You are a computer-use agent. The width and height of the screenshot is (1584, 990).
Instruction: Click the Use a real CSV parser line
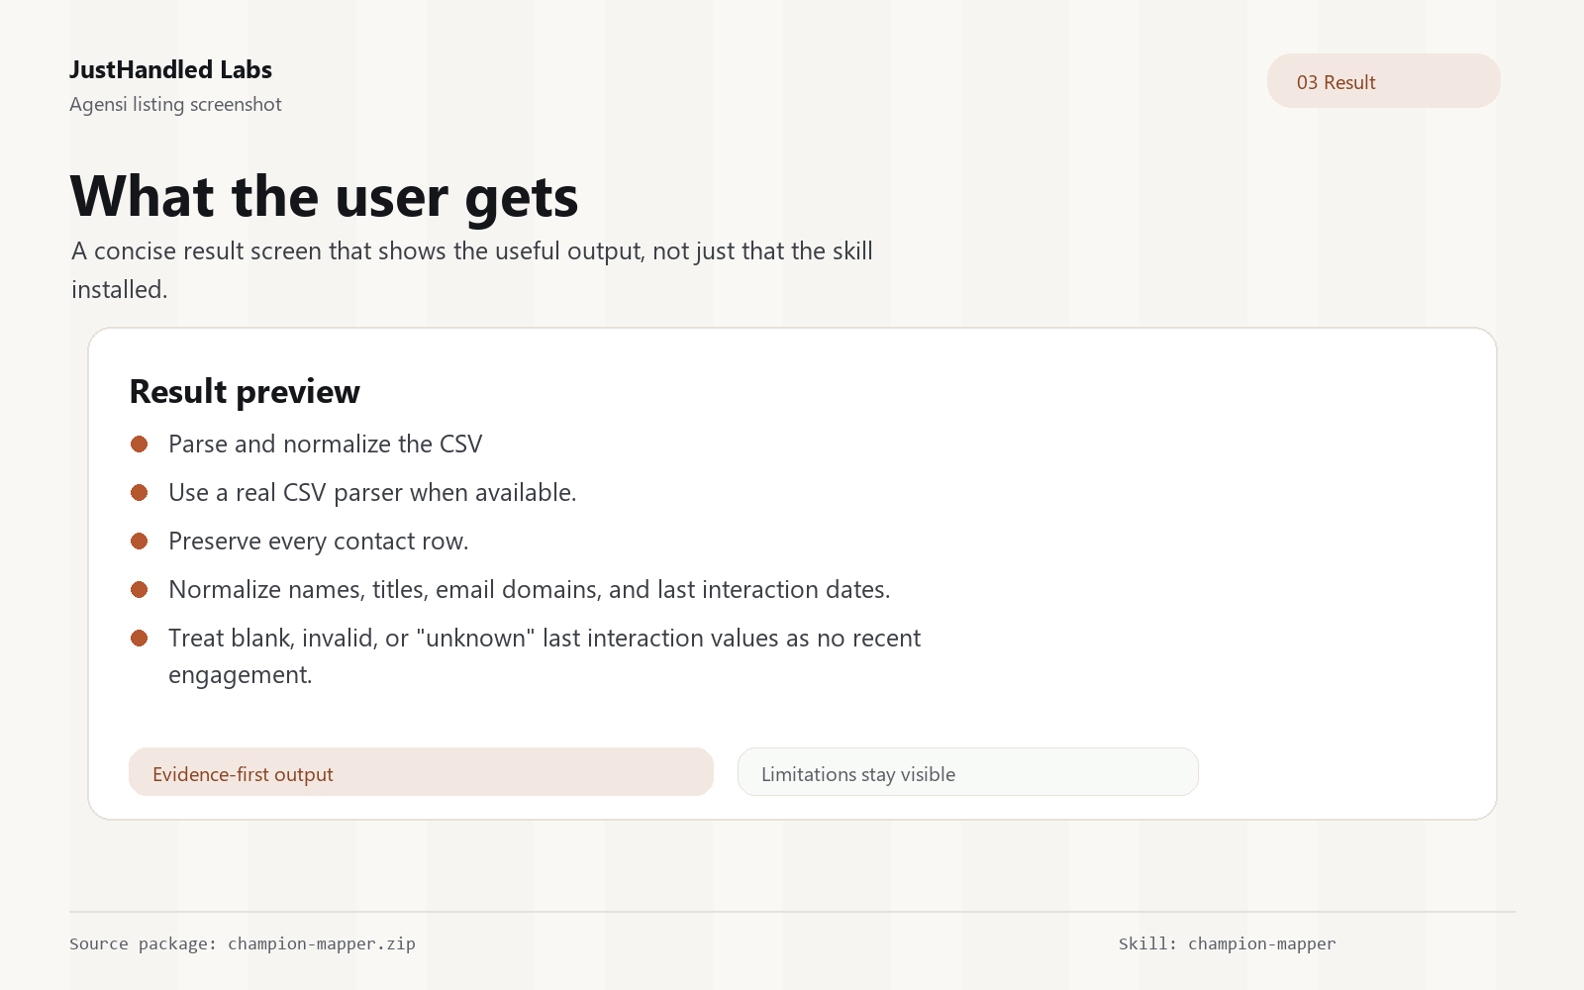point(372,493)
